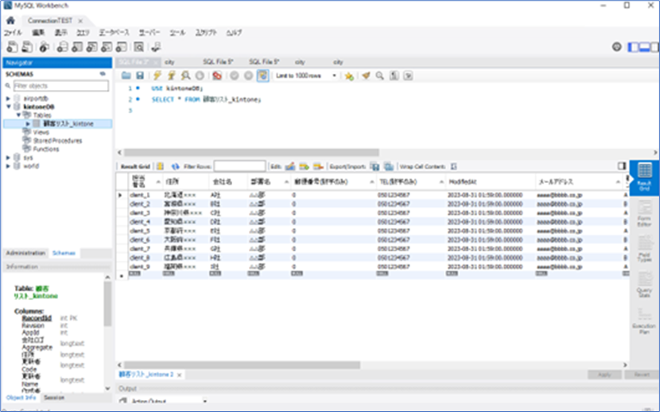Reconnect to DBMS using toolbar icon
The height and width of the screenshot is (412, 660).
pos(156,47)
